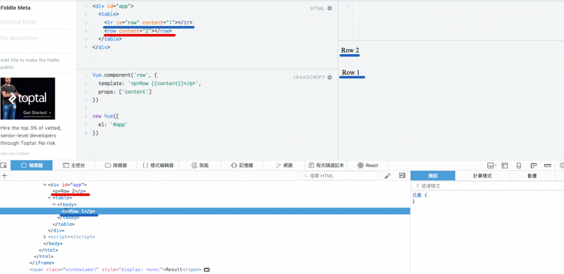This screenshot has height=274, width=564.
Task: Select the 計算樣式 computed tab
Action: [x=482, y=176]
